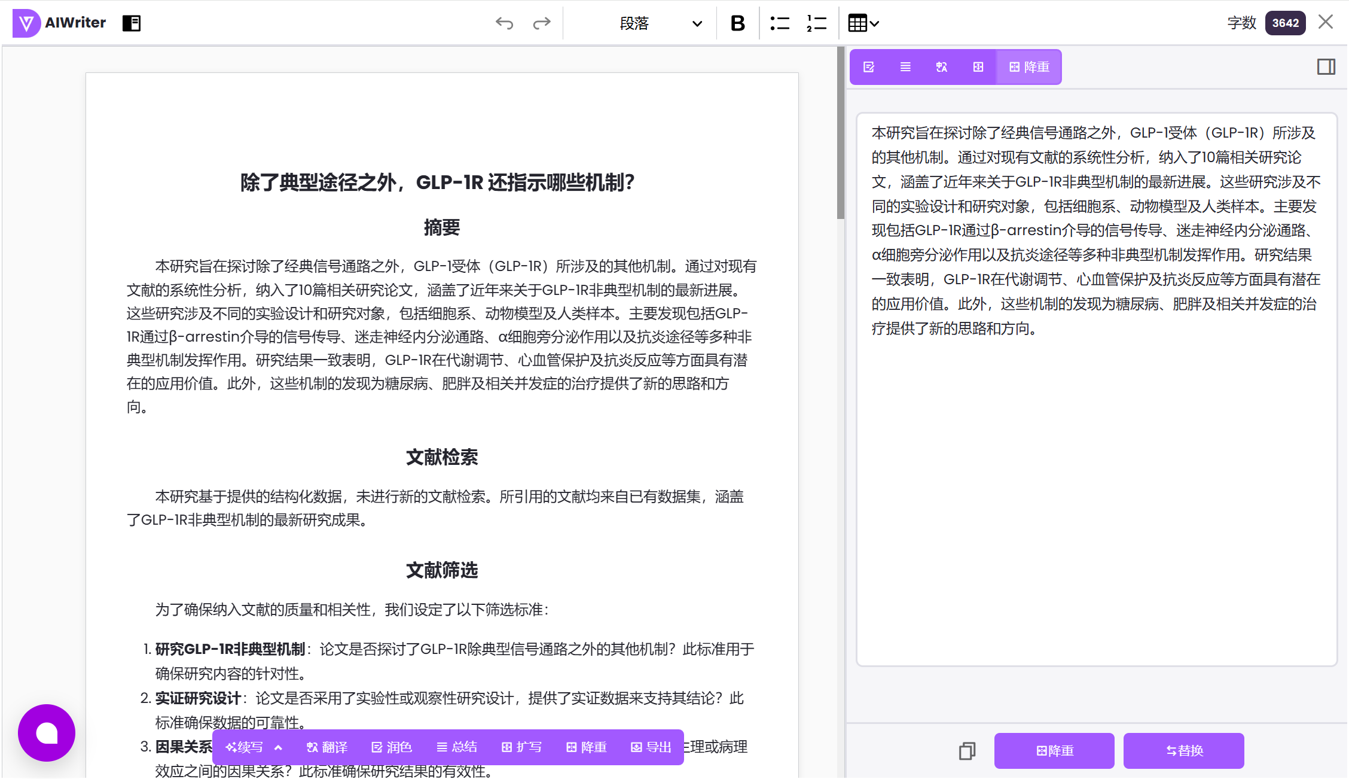Image resolution: width=1349 pixels, height=779 pixels.
Task: Click the 3642 word count badge
Action: click(1285, 23)
